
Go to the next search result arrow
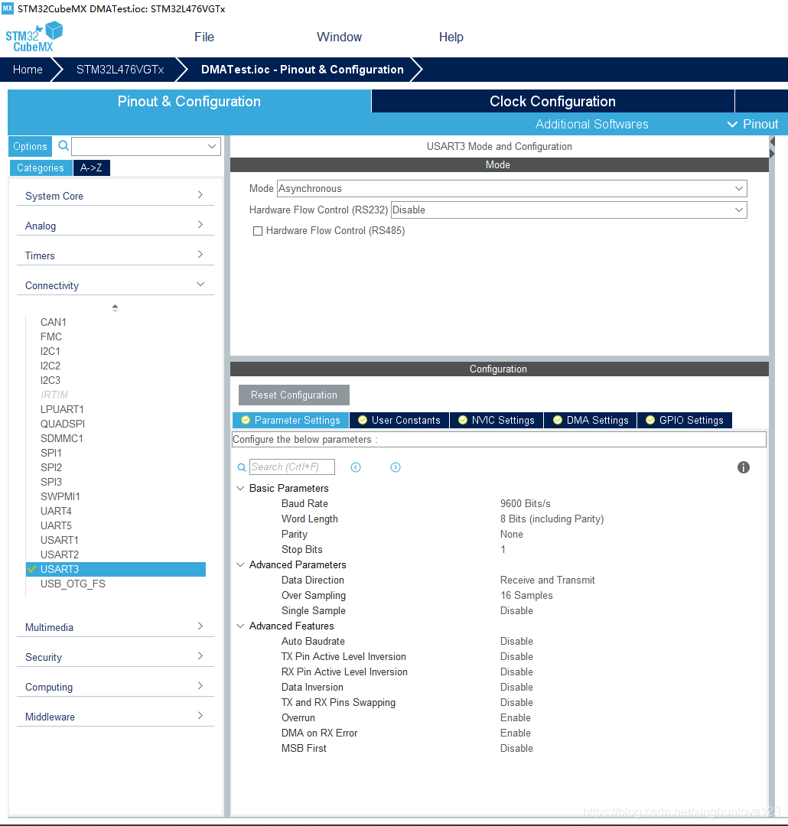[x=396, y=467]
